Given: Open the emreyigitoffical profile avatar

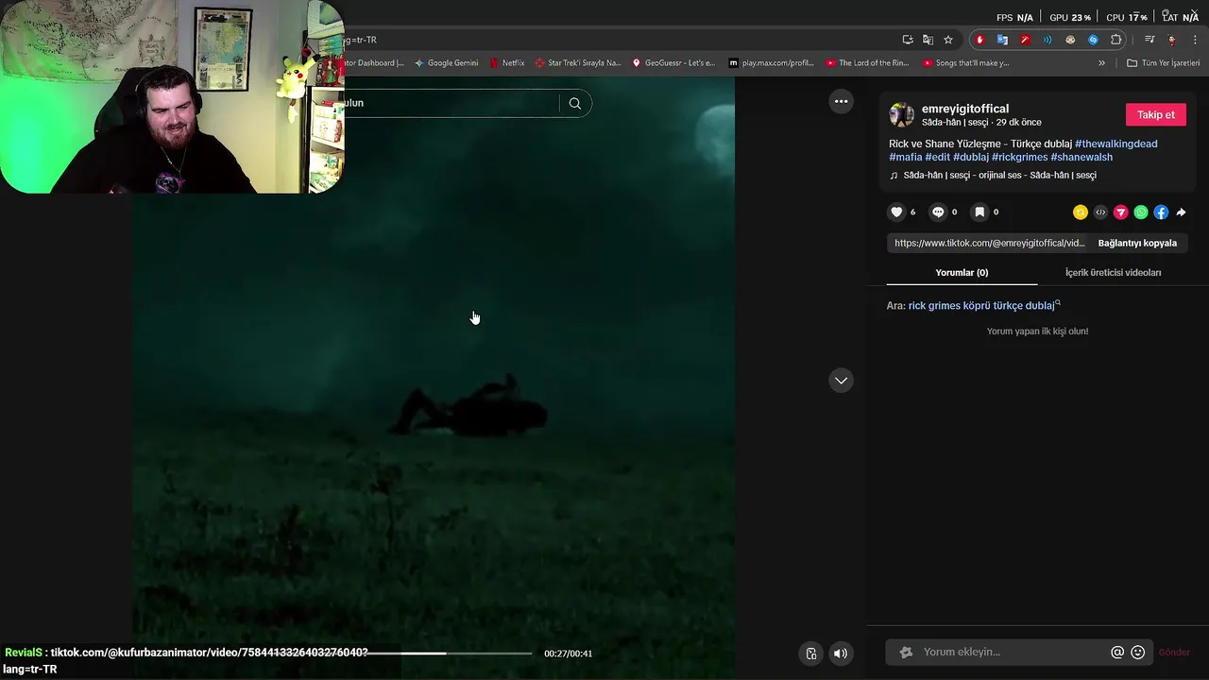Looking at the screenshot, I should tap(901, 115).
